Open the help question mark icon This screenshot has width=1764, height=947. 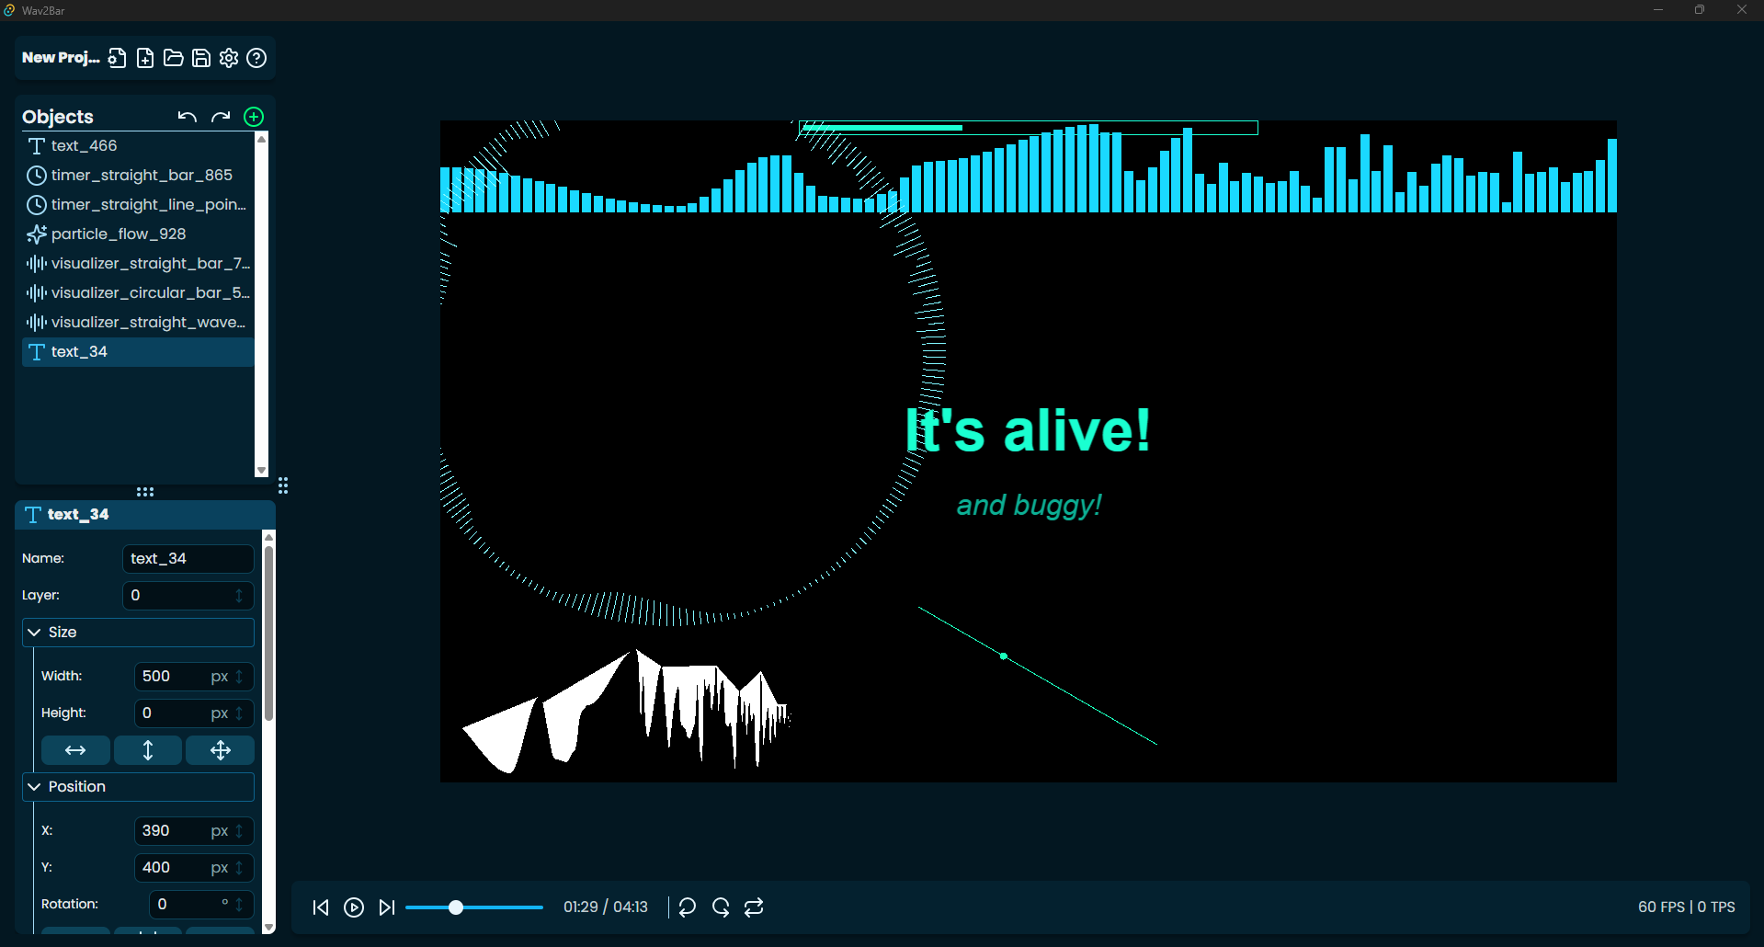(256, 58)
